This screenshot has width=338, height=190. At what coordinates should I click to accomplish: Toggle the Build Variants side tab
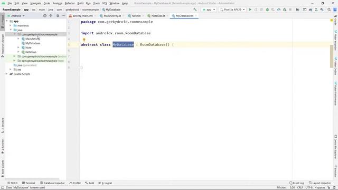(3, 168)
